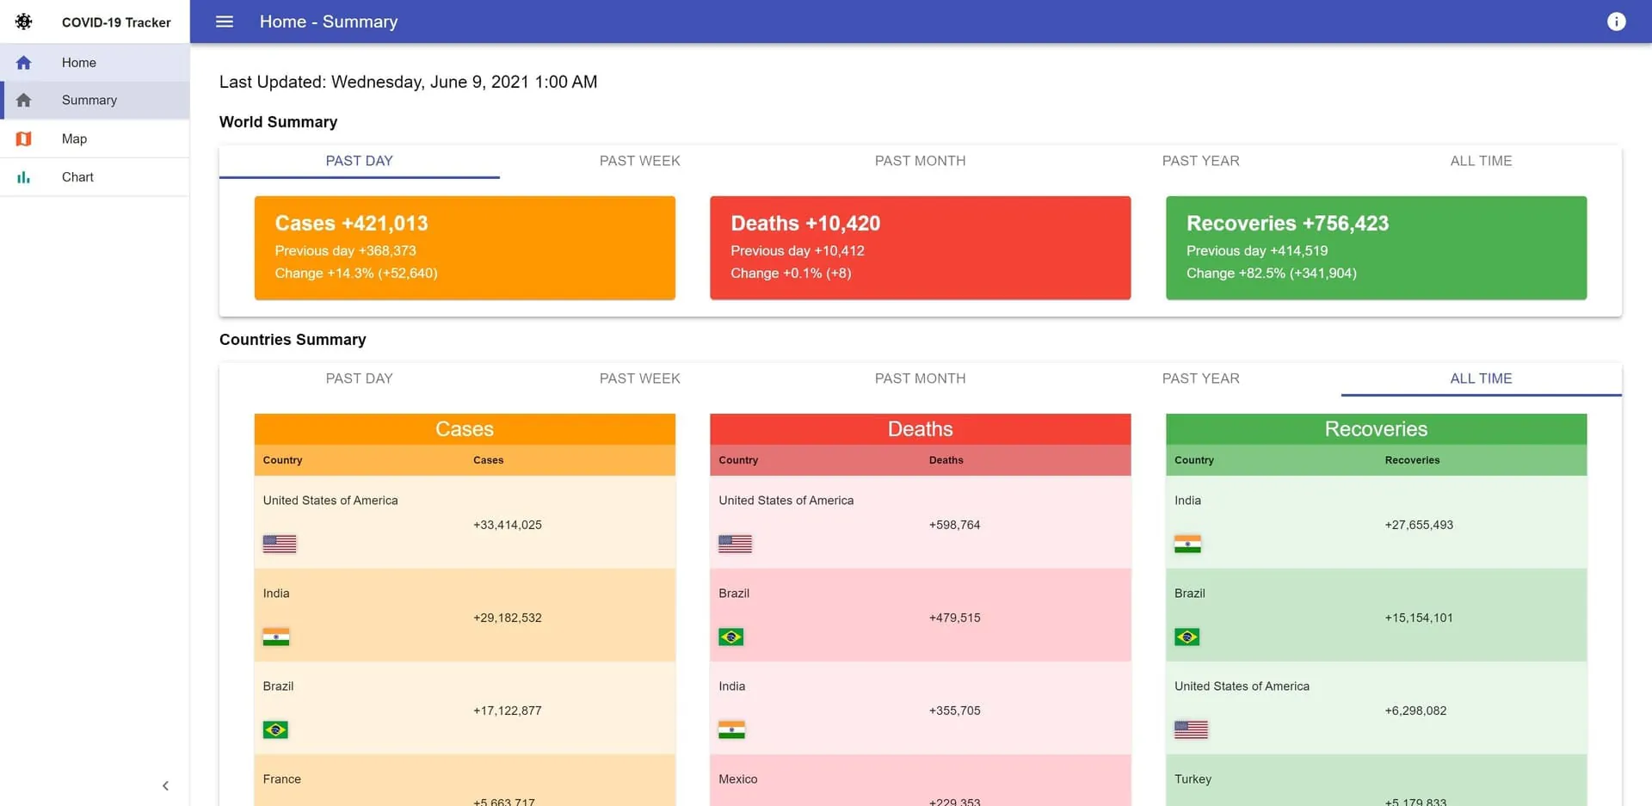Screen dimensions: 1652x806
Task: Click the India flag in the Deaths table
Action: 732,729
